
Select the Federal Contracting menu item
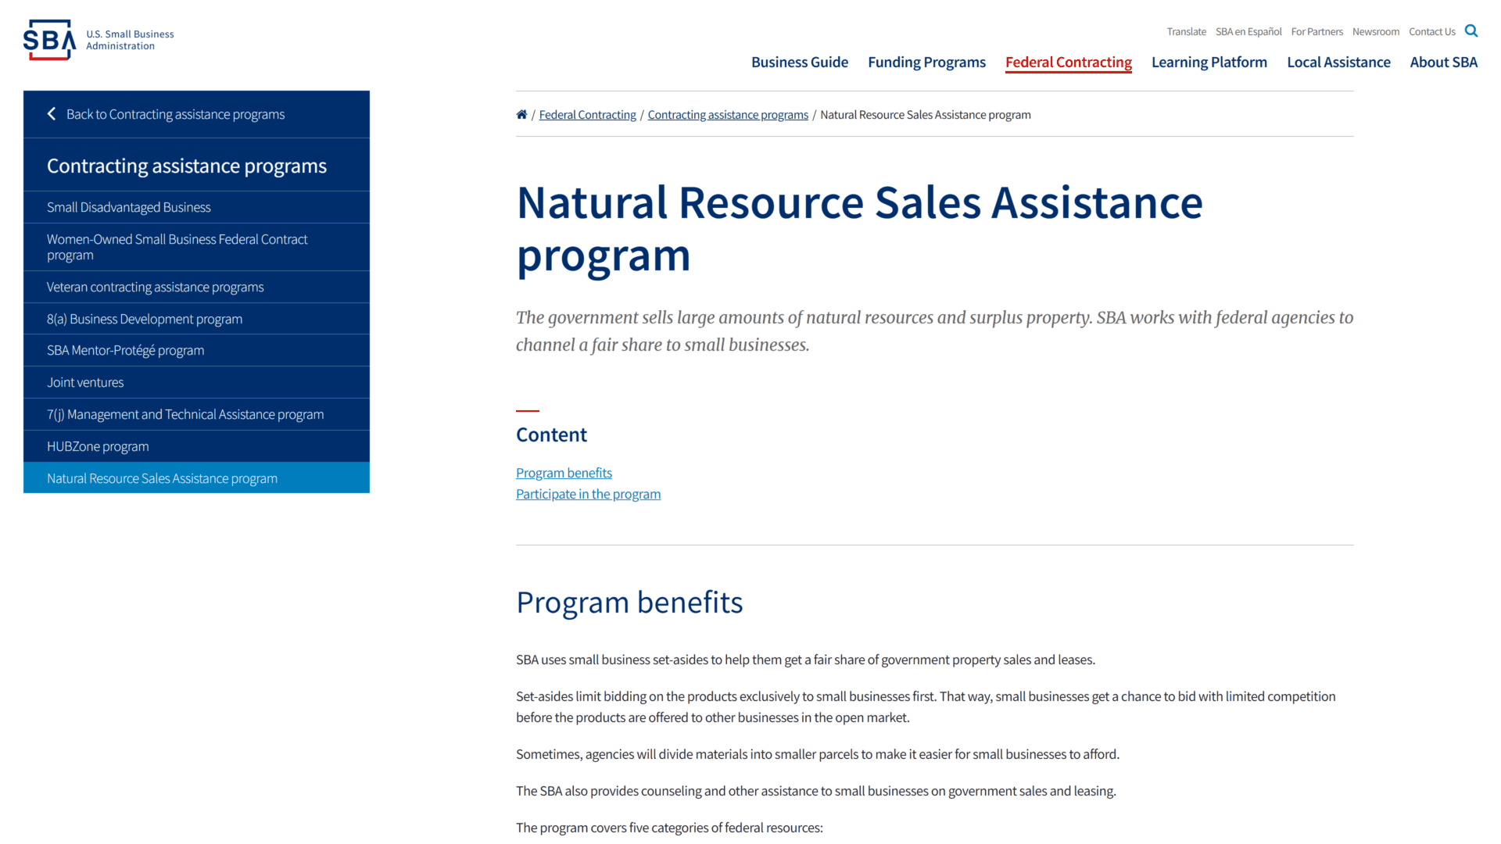[1068, 62]
